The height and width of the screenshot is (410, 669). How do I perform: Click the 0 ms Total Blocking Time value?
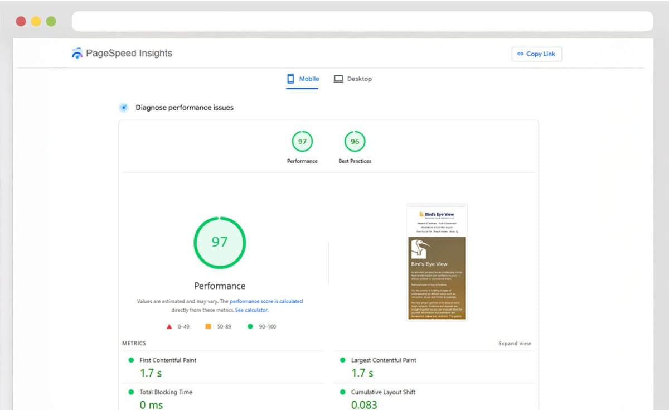coord(151,404)
